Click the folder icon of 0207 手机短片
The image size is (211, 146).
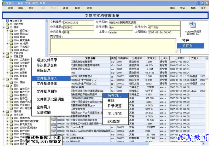(11, 47)
